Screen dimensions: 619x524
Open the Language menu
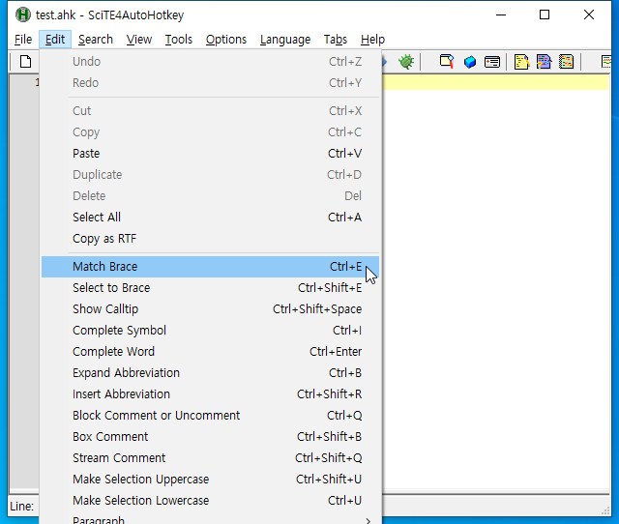tap(285, 40)
